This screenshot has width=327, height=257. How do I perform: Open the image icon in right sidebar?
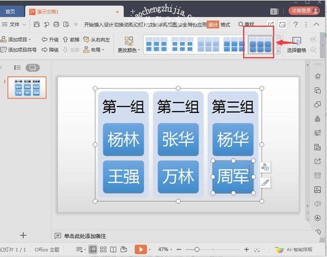(317, 190)
